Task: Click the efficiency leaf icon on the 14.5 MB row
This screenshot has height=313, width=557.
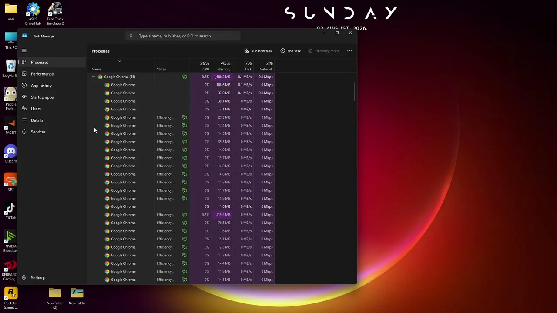Action: [x=185, y=133]
